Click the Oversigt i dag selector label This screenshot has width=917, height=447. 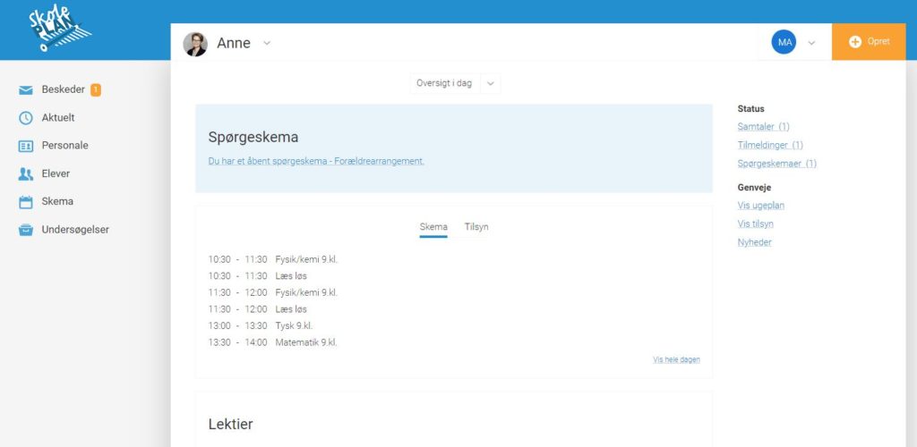coord(444,83)
